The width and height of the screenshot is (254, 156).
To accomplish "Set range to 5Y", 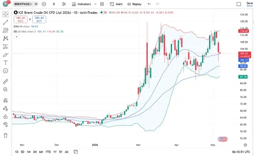I will pos(61,152).
